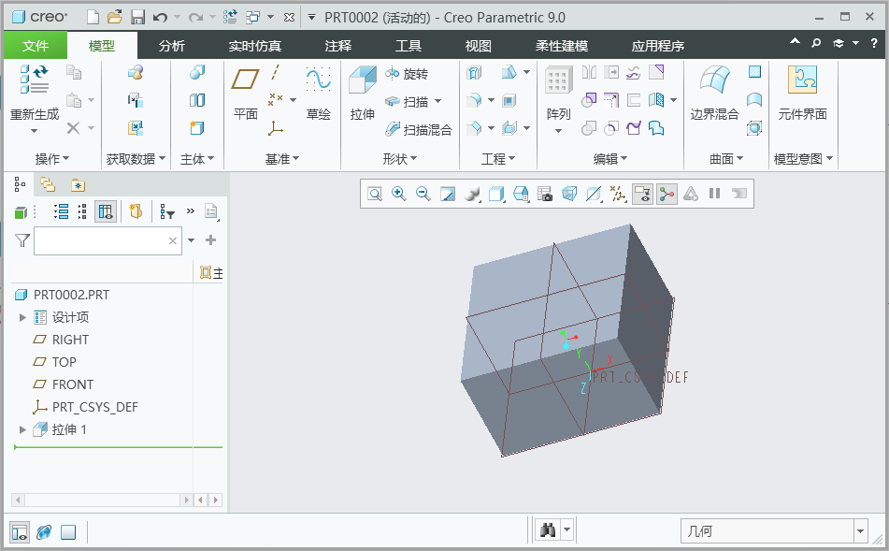
Task: Toggle the model tree panel display in status bar
Action: click(x=20, y=532)
